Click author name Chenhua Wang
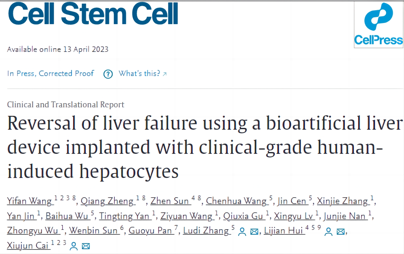This screenshot has width=404, height=254. point(236,201)
